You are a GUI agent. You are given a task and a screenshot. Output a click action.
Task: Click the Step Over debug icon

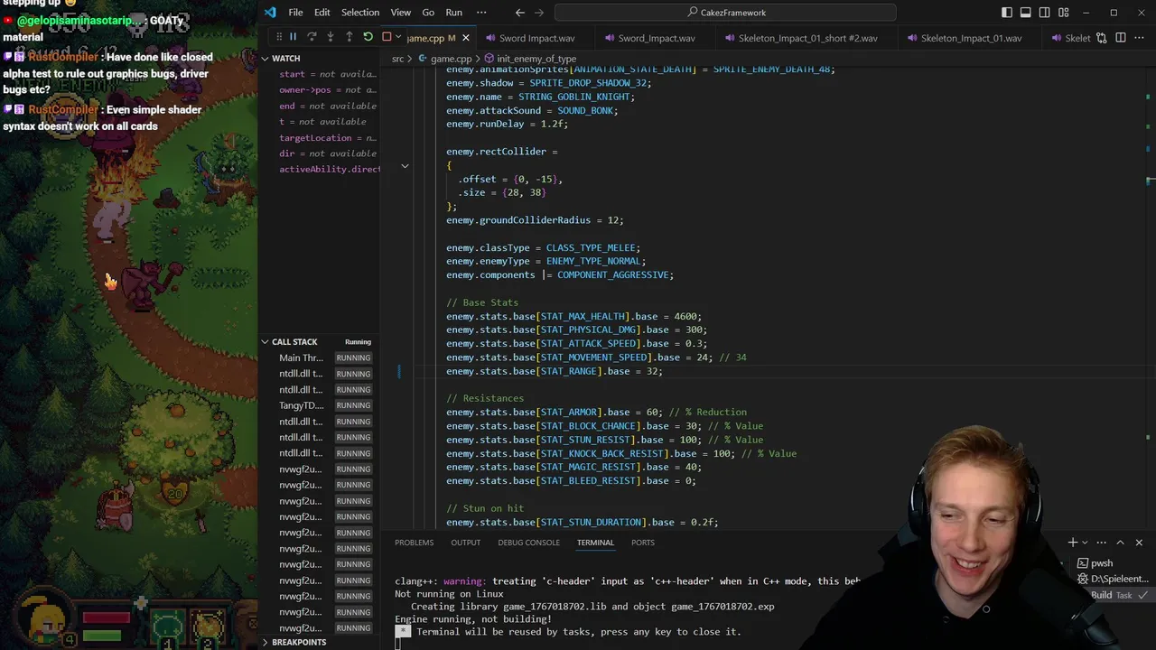coord(312,37)
